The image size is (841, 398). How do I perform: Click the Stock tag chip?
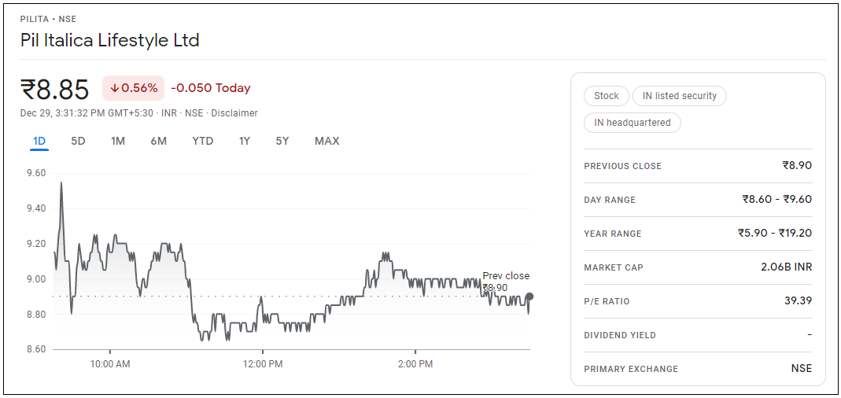(x=606, y=96)
